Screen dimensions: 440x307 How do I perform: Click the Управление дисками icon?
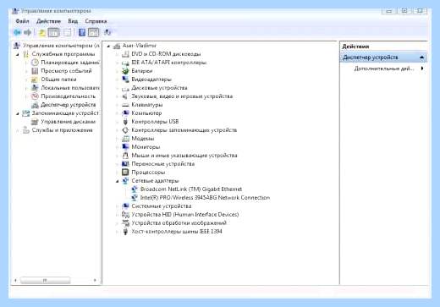[x=35, y=122]
